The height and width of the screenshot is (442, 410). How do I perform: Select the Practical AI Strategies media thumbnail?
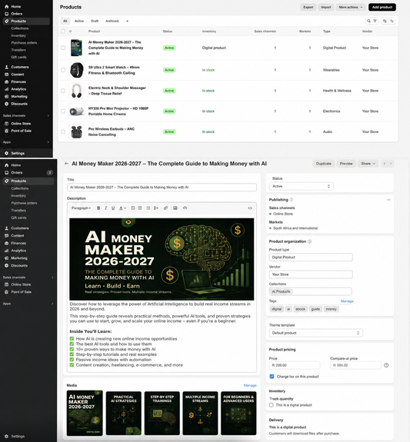click(x=124, y=413)
